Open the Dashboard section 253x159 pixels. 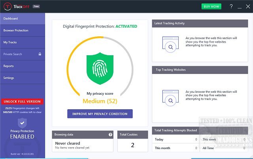tap(23, 19)
